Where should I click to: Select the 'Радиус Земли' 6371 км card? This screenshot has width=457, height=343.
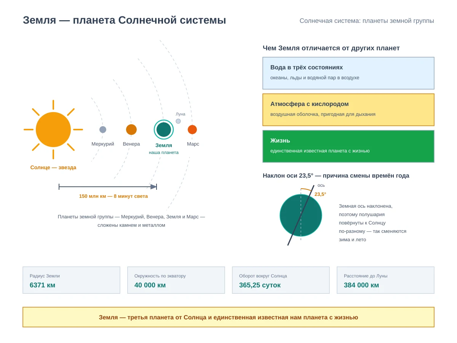72,280
